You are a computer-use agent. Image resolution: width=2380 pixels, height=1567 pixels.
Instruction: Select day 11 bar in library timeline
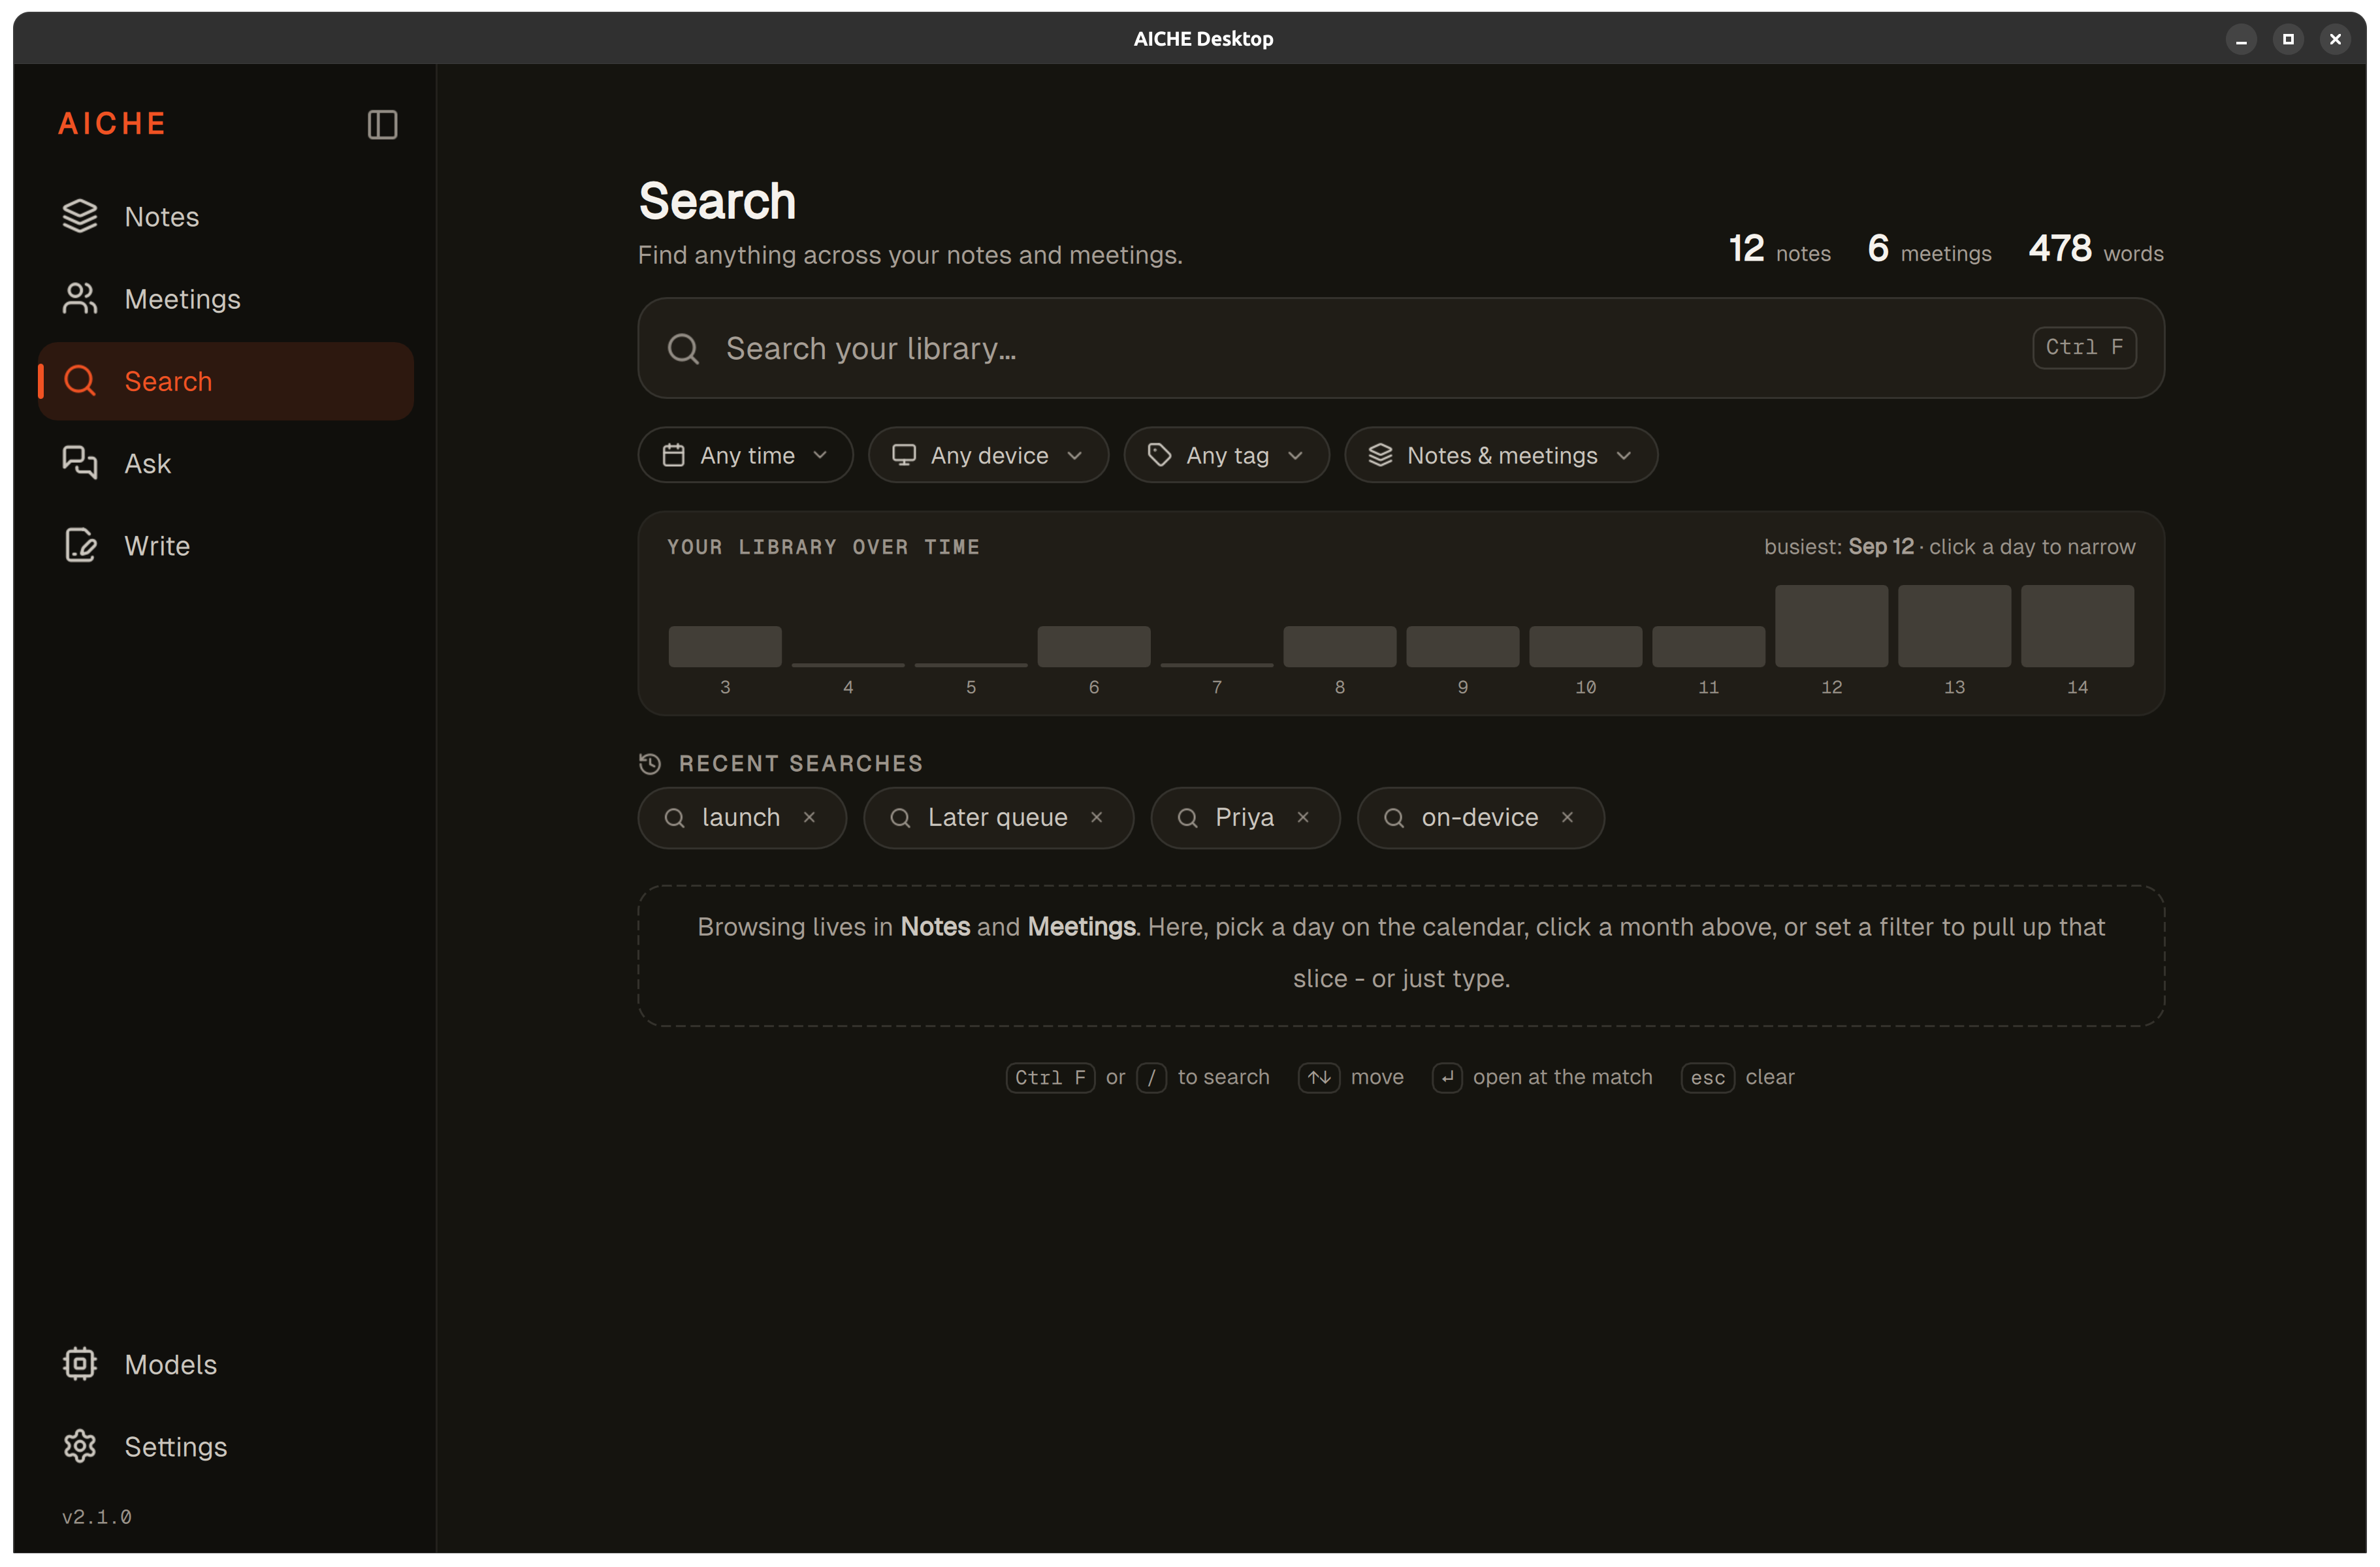(1709, 646)
